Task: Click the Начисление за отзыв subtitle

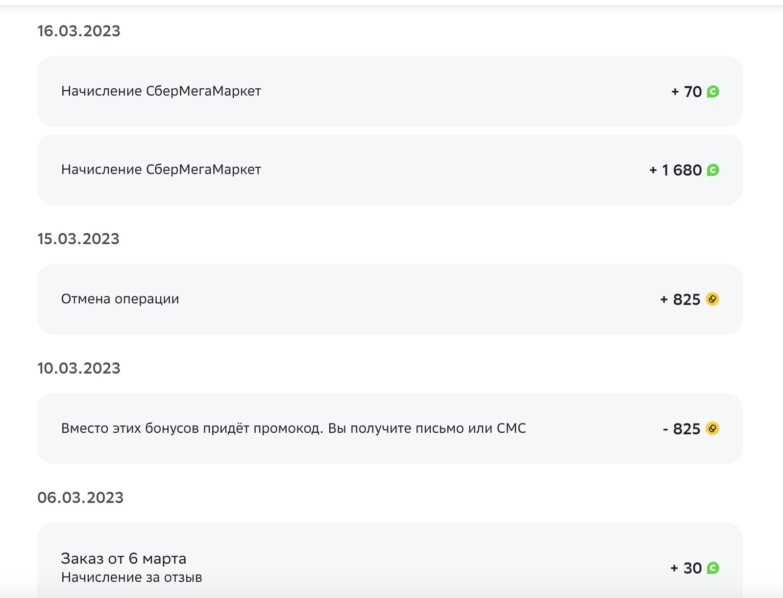Action: (x=131, y=577)
